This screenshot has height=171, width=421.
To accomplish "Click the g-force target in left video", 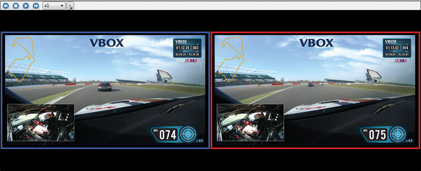I will click(188, 133).
